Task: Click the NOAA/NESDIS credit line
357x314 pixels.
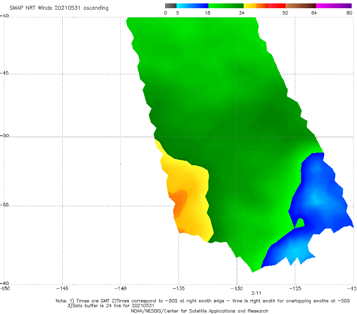Action: pyautogui.click(x=199, y=311)
